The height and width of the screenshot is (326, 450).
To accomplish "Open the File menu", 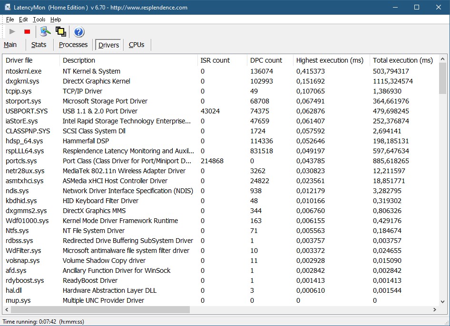I will [10, 19].
